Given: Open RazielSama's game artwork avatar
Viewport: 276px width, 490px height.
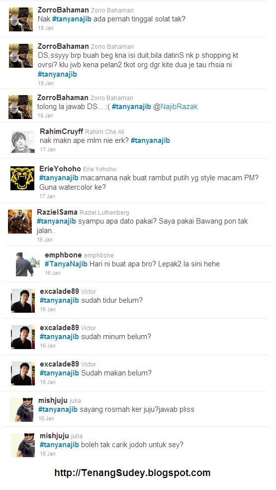Looking at the screenshot, I should pos(20,222).
